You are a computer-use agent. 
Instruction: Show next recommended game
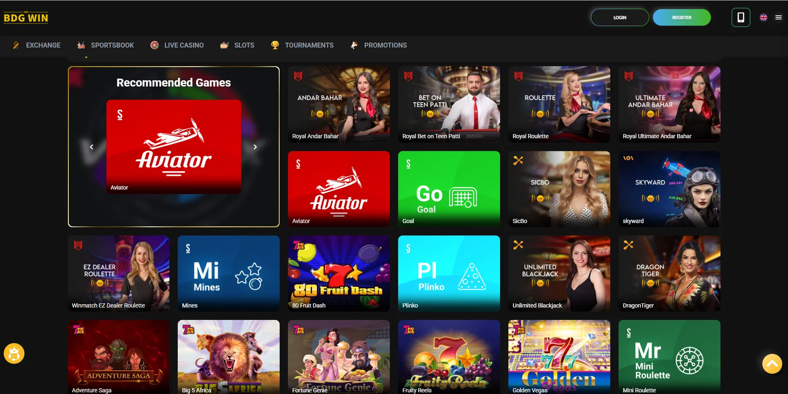click(255, 147)
